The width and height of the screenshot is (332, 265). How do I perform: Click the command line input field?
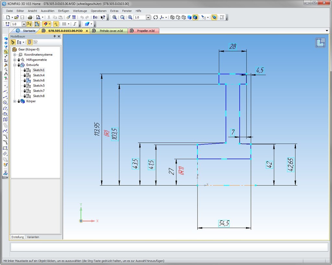tap(169, 247)
